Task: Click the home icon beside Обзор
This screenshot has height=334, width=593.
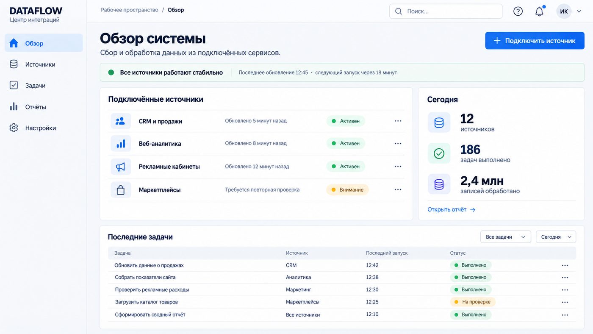Action: tap(14, 43)
